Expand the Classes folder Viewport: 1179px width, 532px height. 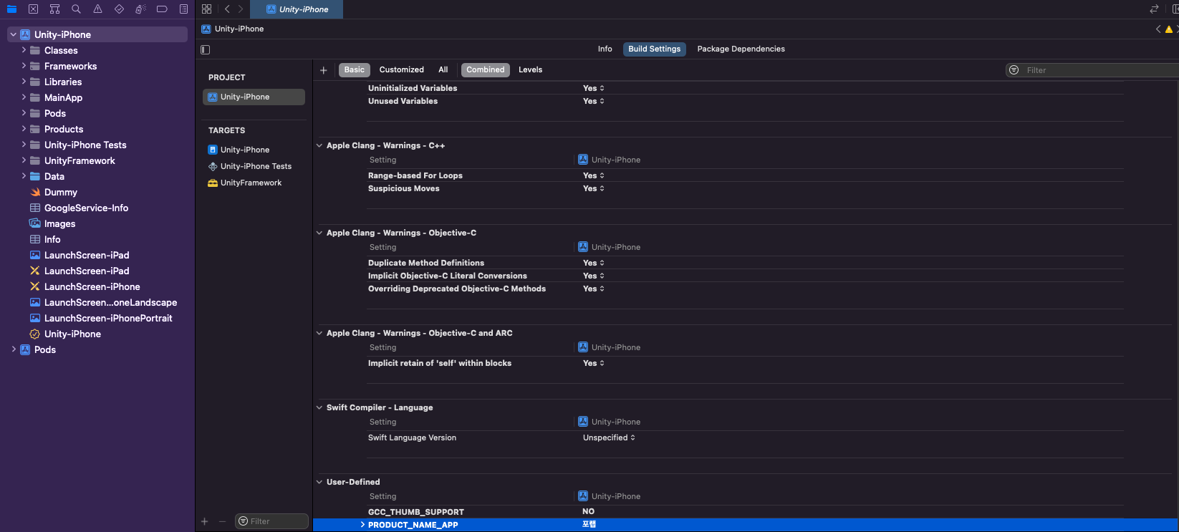pyautogui.click(x=24, y=50)
